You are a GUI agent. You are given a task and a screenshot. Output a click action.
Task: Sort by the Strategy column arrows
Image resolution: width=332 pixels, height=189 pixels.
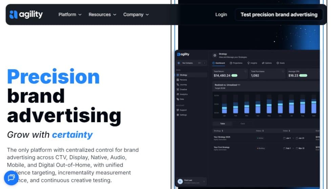point(222,131)
